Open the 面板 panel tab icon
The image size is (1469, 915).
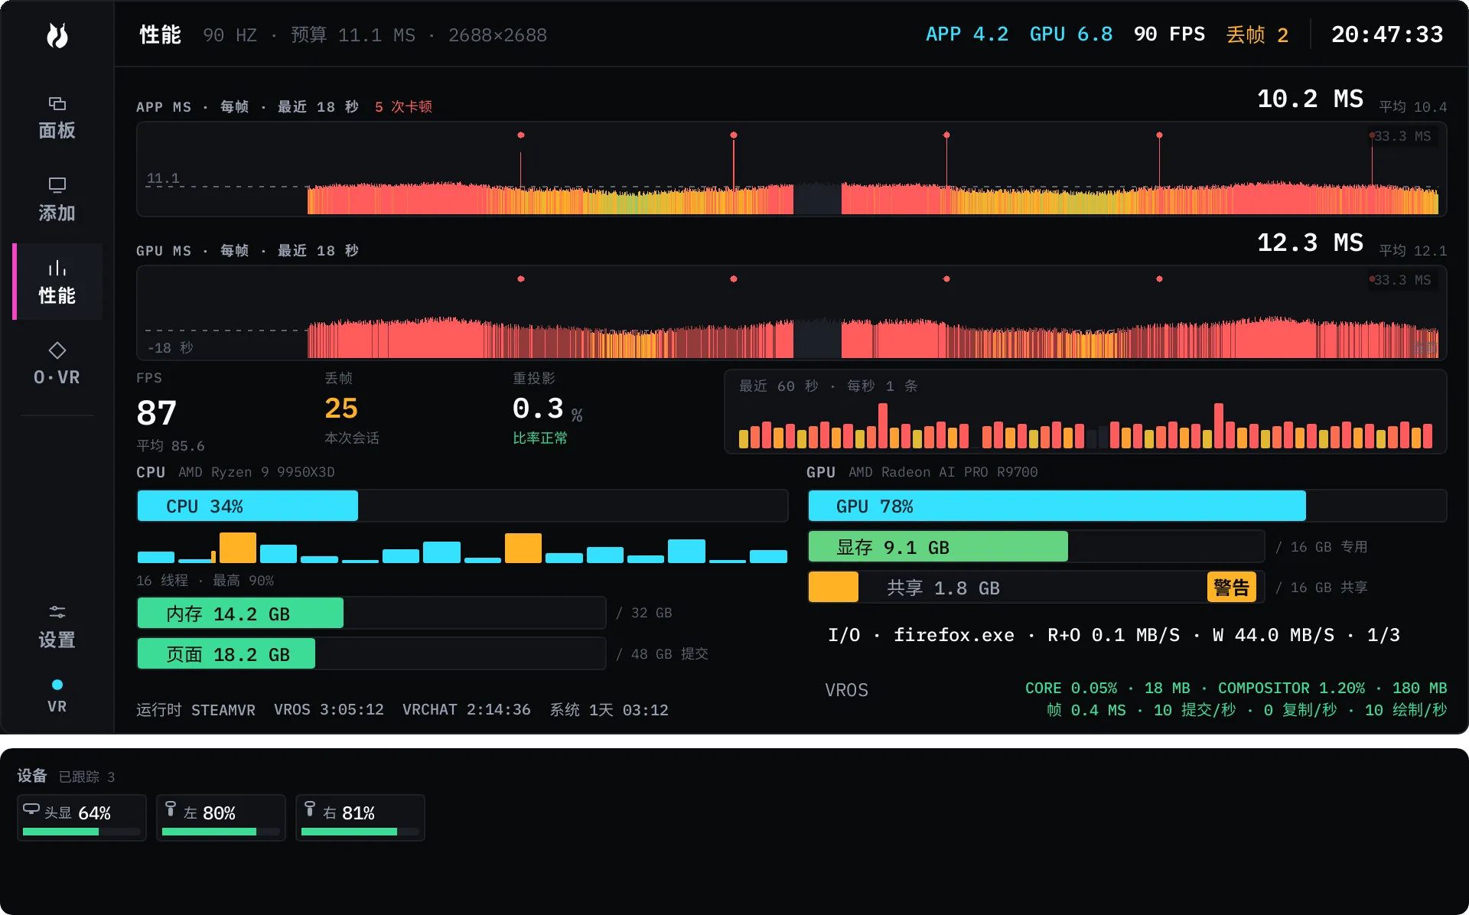(x=57, y=103)
